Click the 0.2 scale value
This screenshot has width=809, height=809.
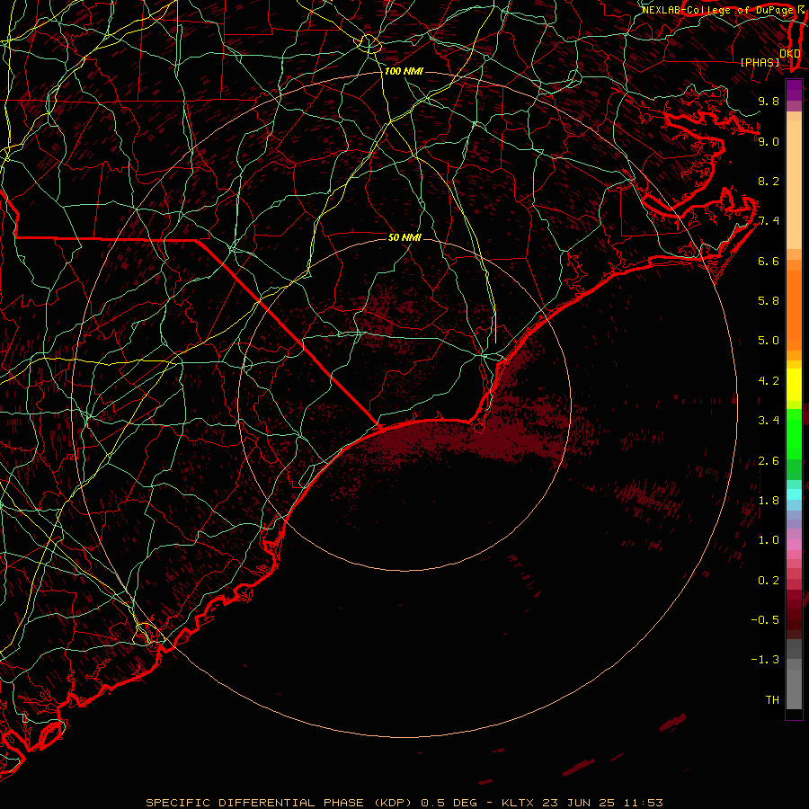pos(769,581)
